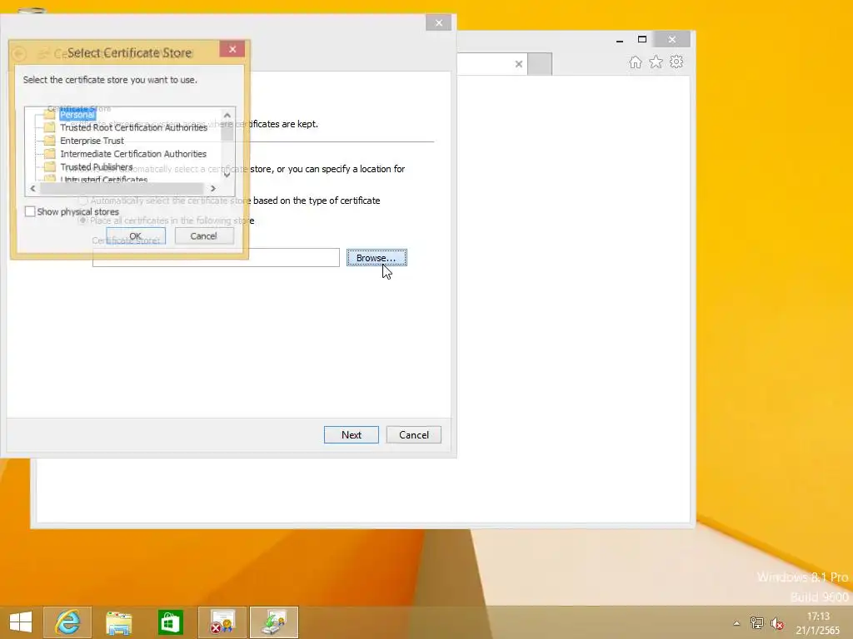Confirm store selection with OK
Viewport: 853px width, 639px height.
tap(136, 235)
